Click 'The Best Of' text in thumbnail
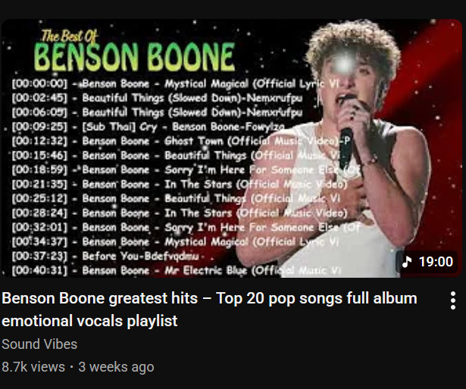The width and height of the screenshot is (466, 389). click(x=69, y=36)
